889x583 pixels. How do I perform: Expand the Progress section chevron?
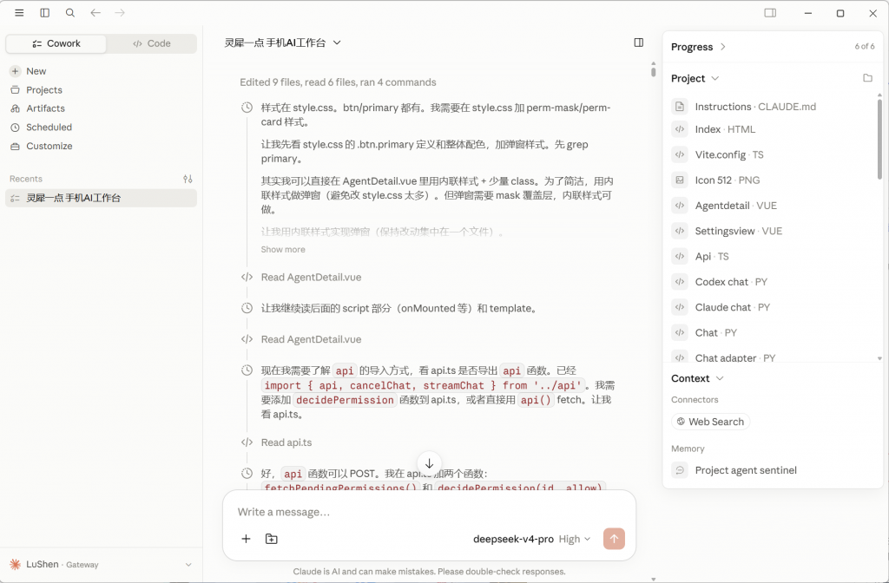tap(723, 47)
